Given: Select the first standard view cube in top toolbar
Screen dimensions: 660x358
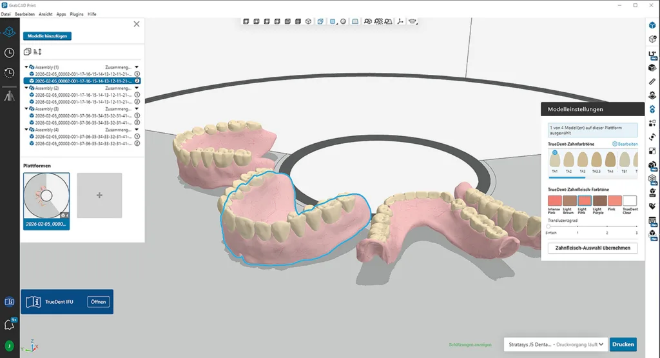Looking at the screenshot, I should 246,21.
